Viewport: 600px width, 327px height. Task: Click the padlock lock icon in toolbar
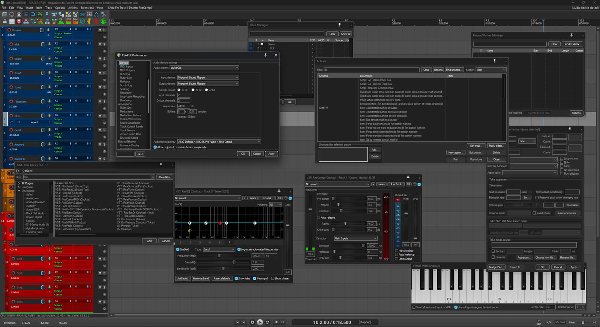coord(5,21)
